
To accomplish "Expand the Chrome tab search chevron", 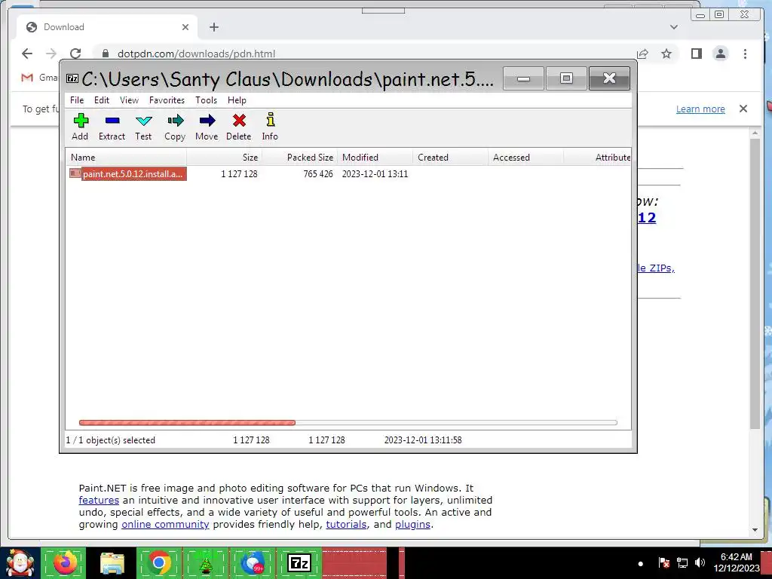I will click(674, 27).
